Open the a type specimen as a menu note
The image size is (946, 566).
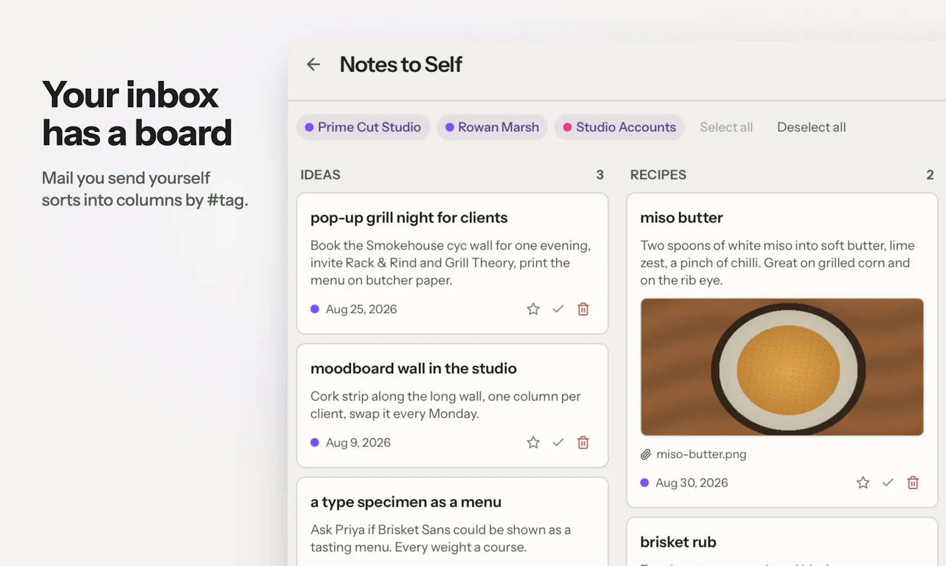pos(452,522)
